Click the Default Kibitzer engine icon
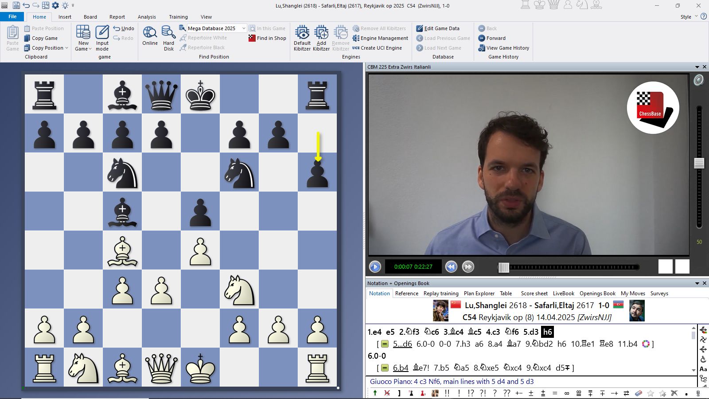709x399 pixels. point(302,33)
